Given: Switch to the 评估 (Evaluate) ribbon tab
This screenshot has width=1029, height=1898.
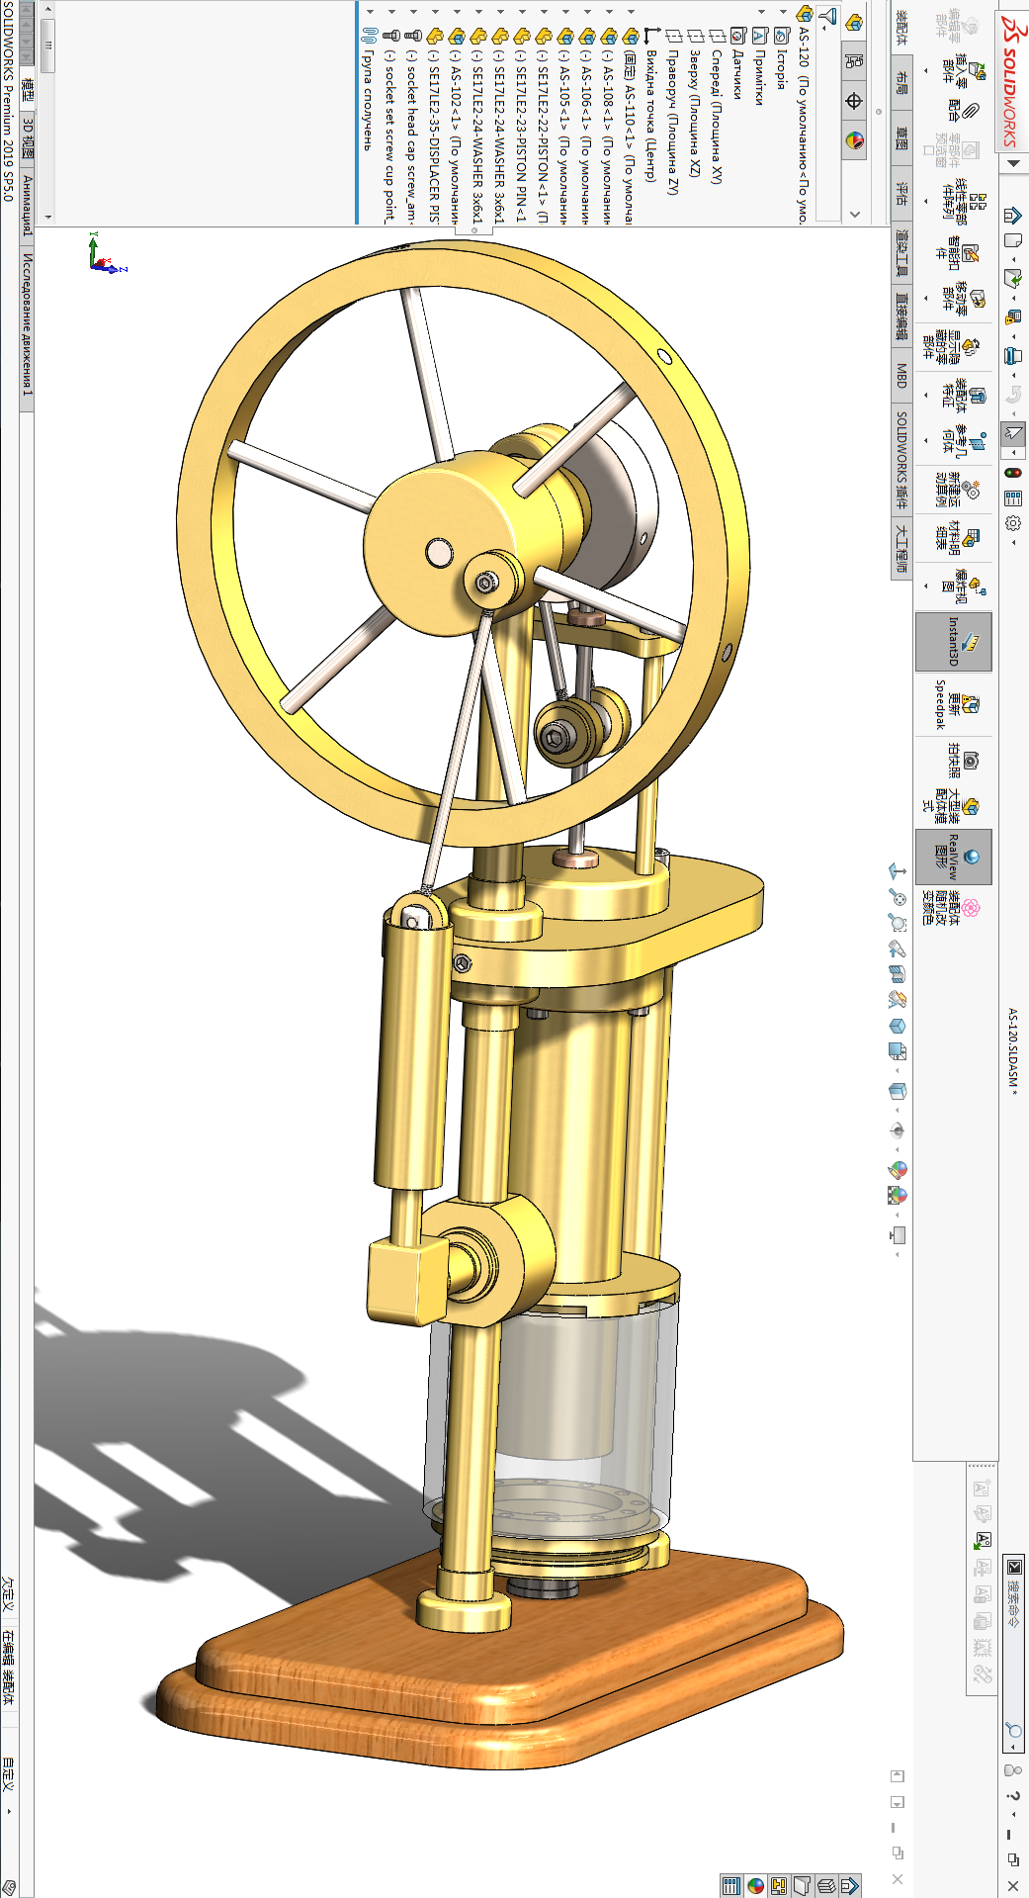Looking at the screenshot, I should coord(901,193).
